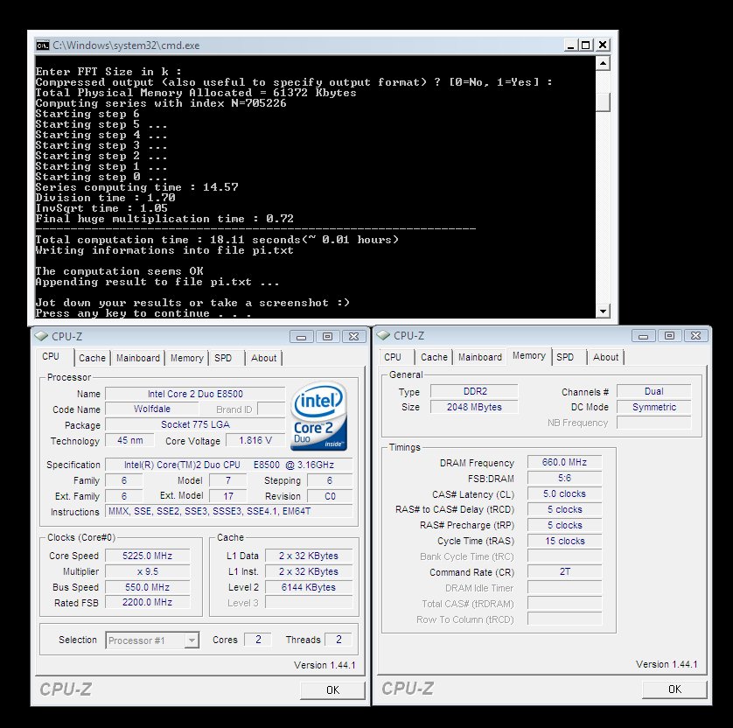Open About tab in right CPU-Z
Screen dimensions: 733x728
click(605, 357)
